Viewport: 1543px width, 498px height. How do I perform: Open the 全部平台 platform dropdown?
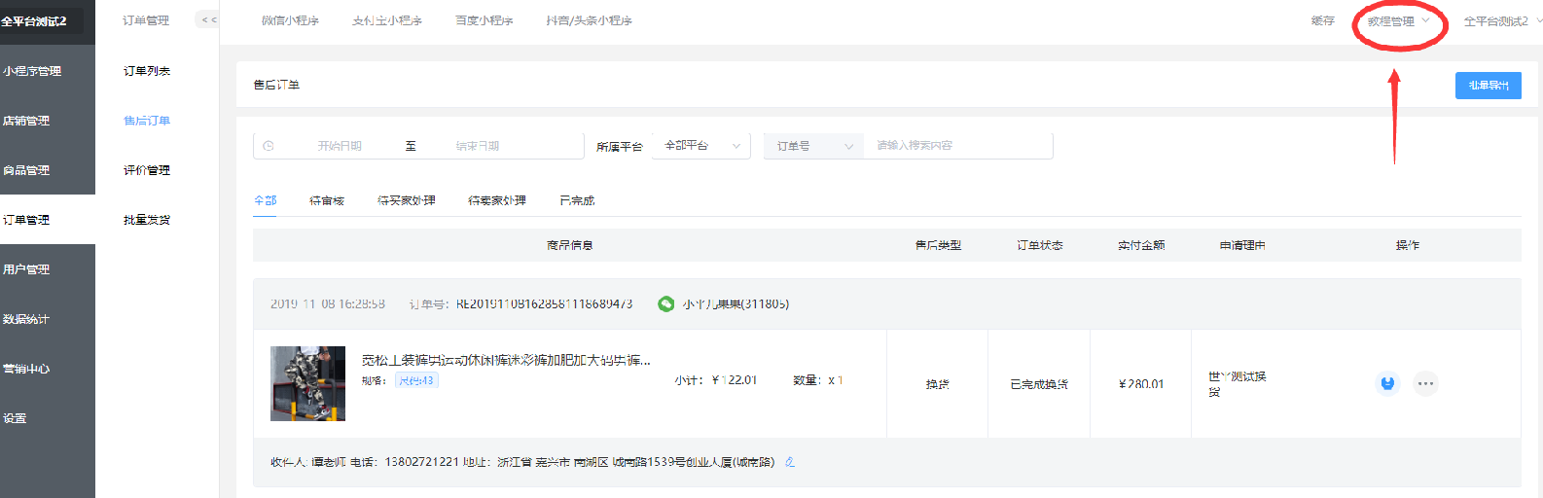(701, 146)
